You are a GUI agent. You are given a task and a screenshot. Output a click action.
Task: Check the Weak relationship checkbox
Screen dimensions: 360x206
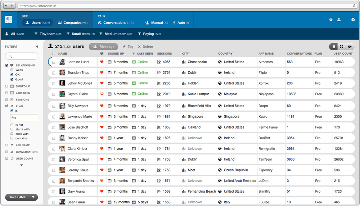click(12, 70)
